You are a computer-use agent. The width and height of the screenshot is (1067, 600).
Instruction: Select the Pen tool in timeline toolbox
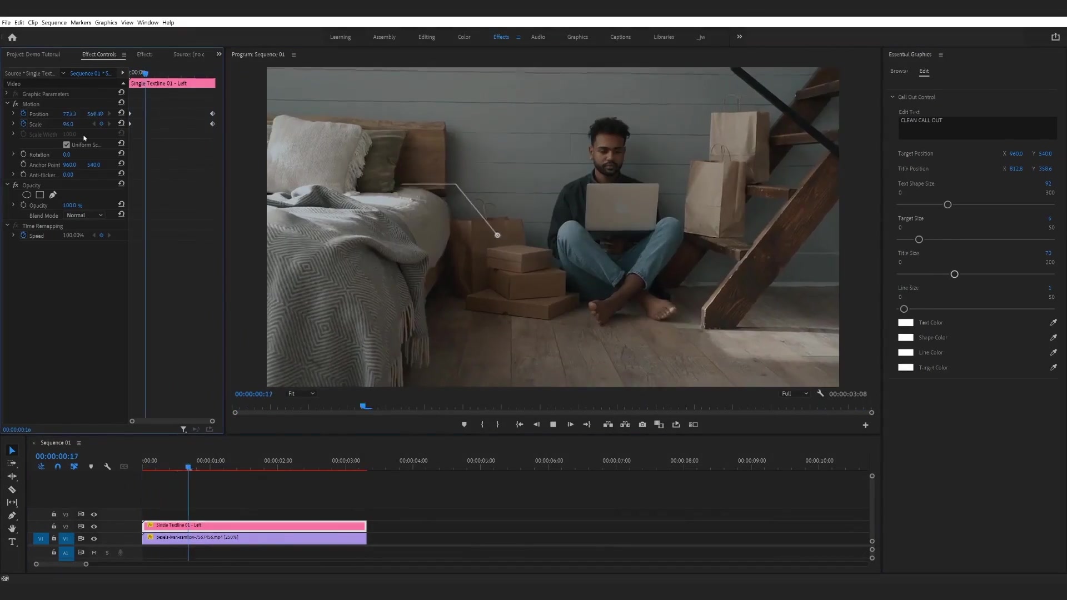click(x=12, y=516)
